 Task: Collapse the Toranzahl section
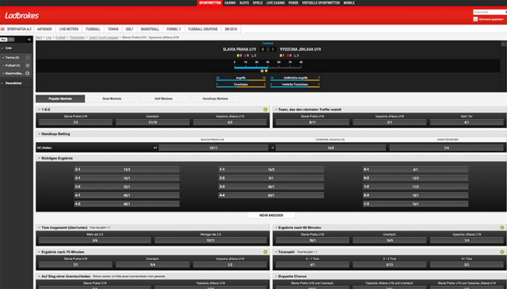pos(276,252)
